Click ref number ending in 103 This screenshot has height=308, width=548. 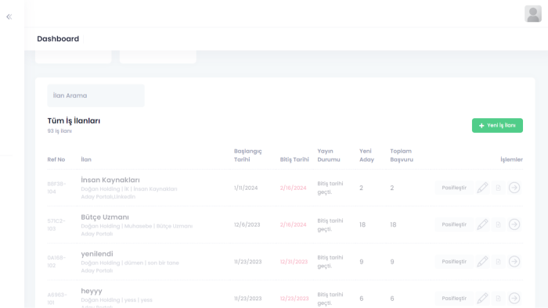pyautogui.click(x=56, y=224)
